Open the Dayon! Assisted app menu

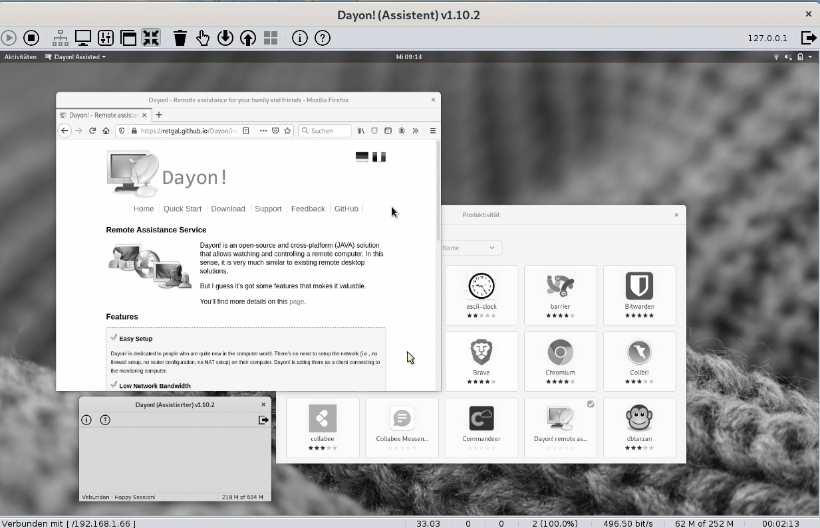click(x=75, y=57)
